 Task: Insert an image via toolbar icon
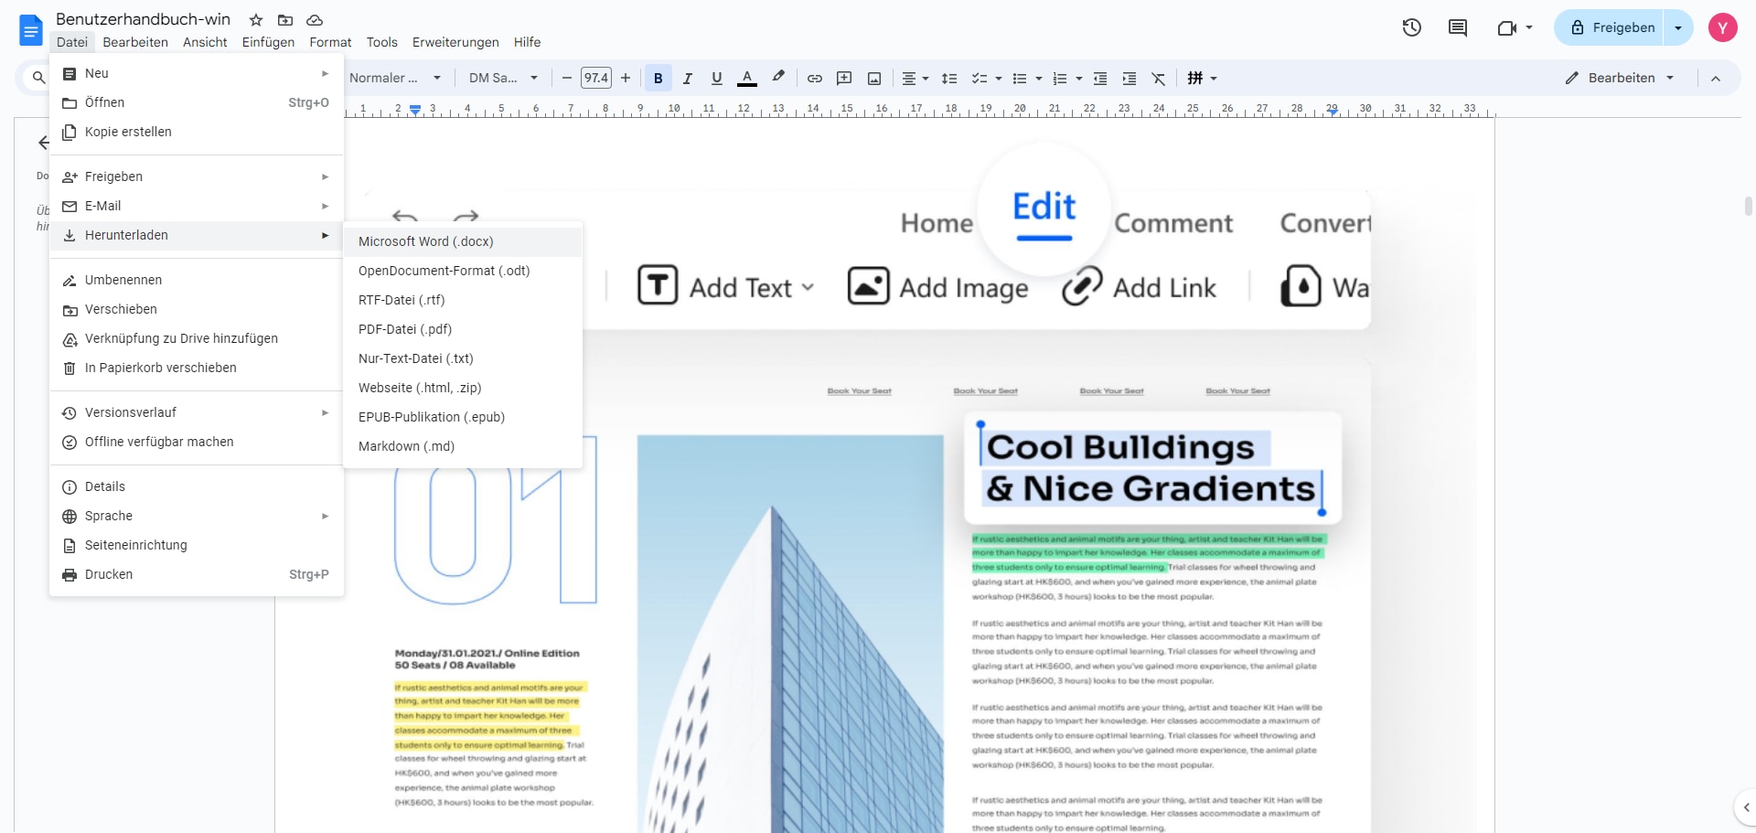click(x=874, y=79)
